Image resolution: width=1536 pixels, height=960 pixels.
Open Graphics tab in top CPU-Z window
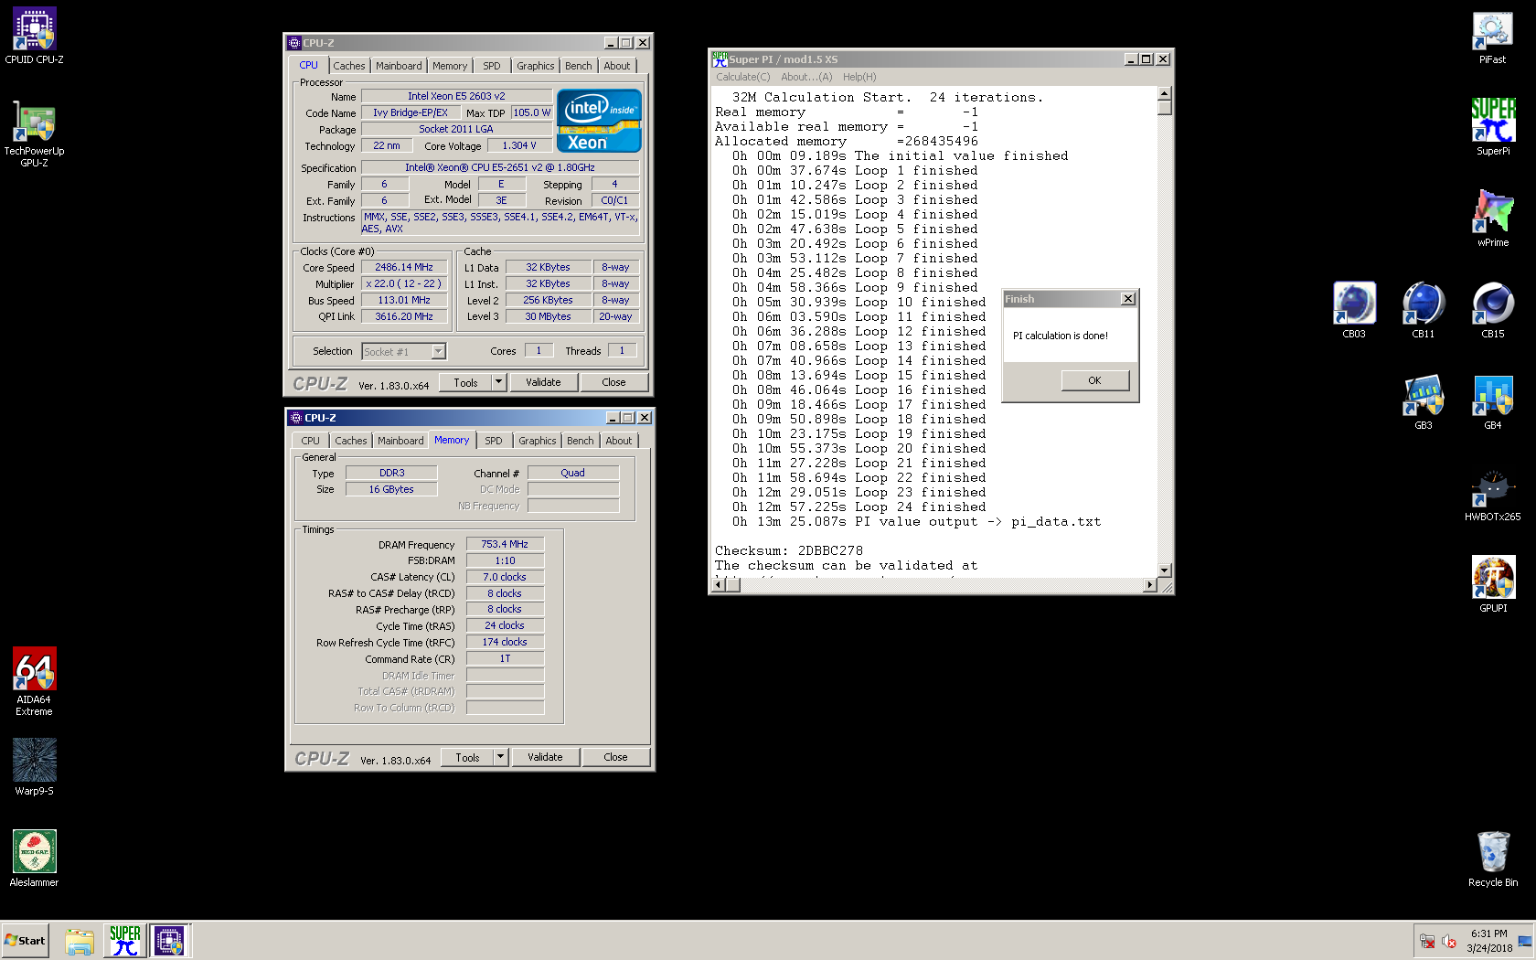535,66
